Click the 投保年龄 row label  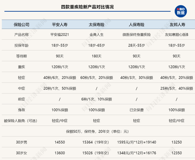(21, 45)
